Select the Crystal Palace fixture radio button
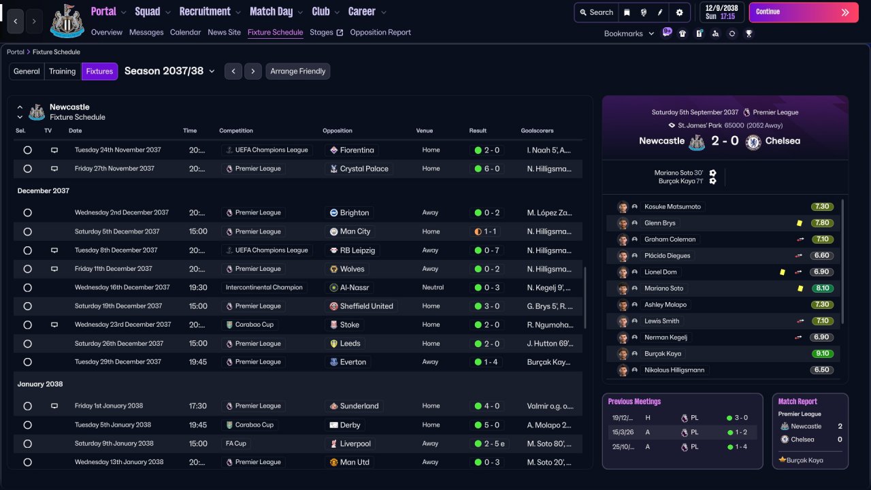Screen dimensions: 871x490 click(x=27, y=169)
